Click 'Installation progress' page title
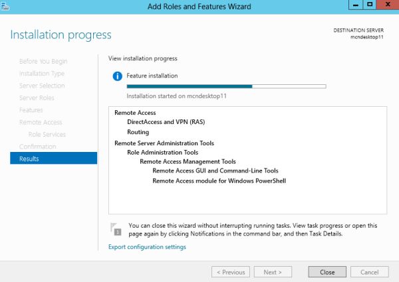Image resolution: width=399 pixels, height=282 pixels. (x=61, y=35)
